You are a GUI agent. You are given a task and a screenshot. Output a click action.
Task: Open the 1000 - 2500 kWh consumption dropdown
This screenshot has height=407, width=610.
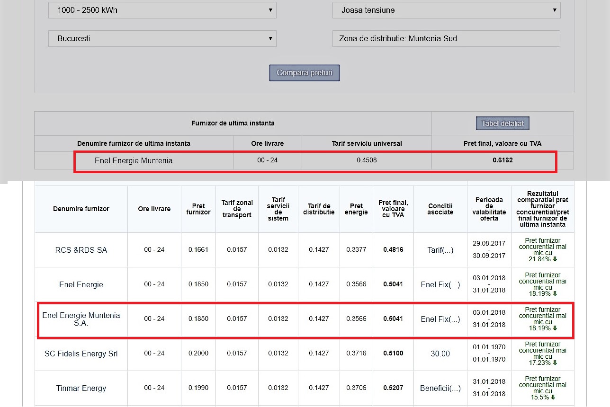[162, 10]
